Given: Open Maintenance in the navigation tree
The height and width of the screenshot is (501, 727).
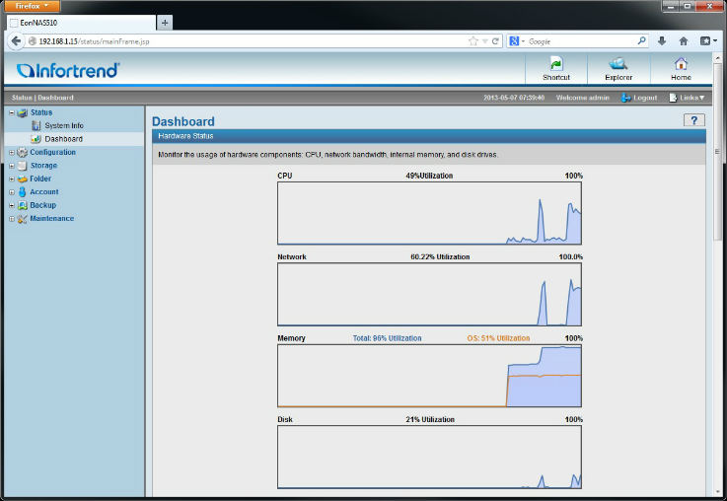Looking at the screenshot, I should (52, 219).
